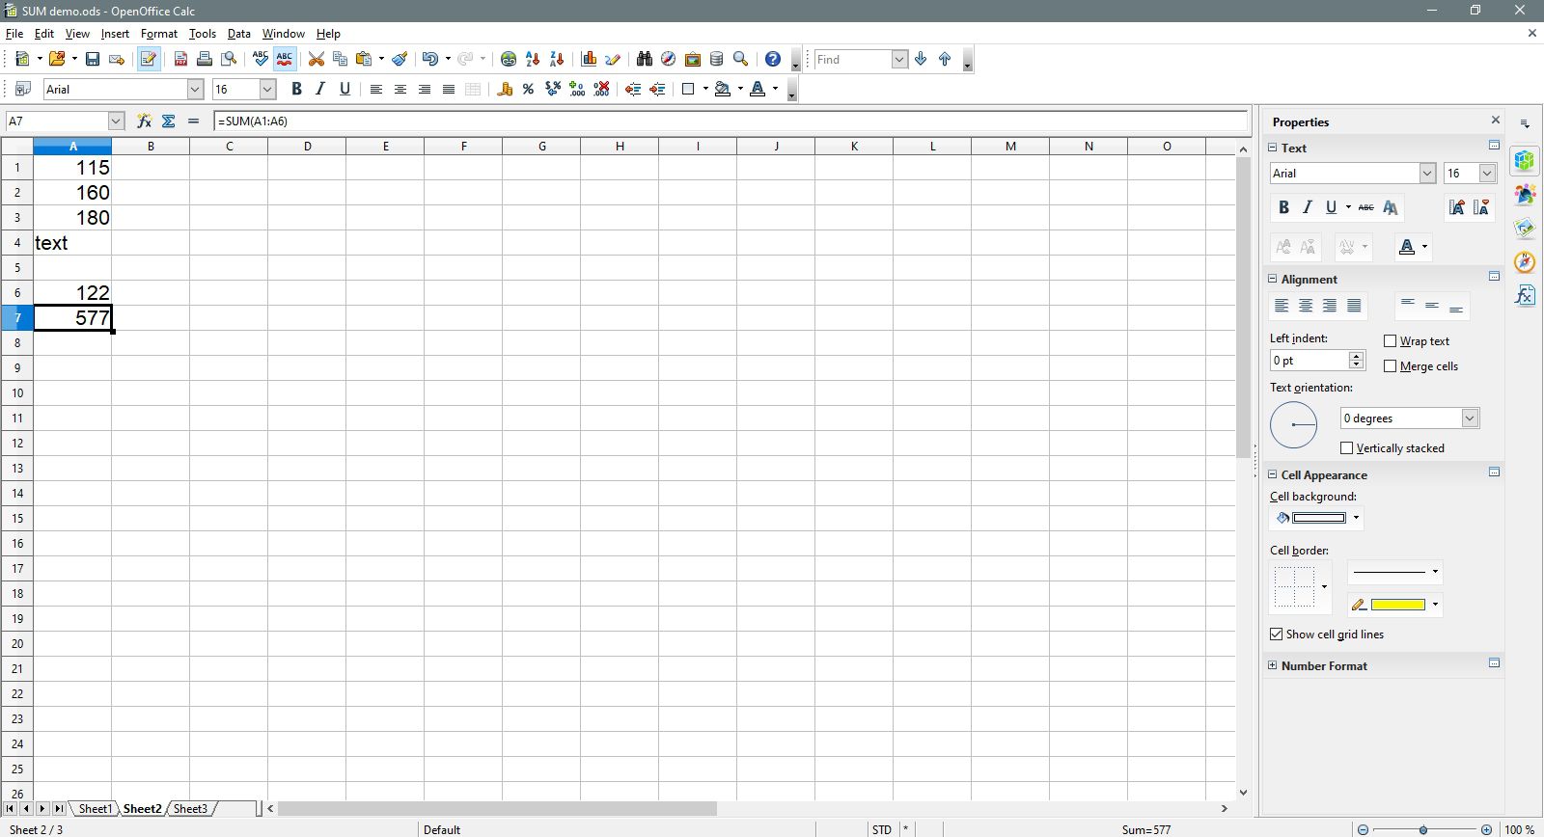The width and height of the screenshot is (1544, 837).
Task: Sort ascending A to Z
Action: [x=533, y=60]
